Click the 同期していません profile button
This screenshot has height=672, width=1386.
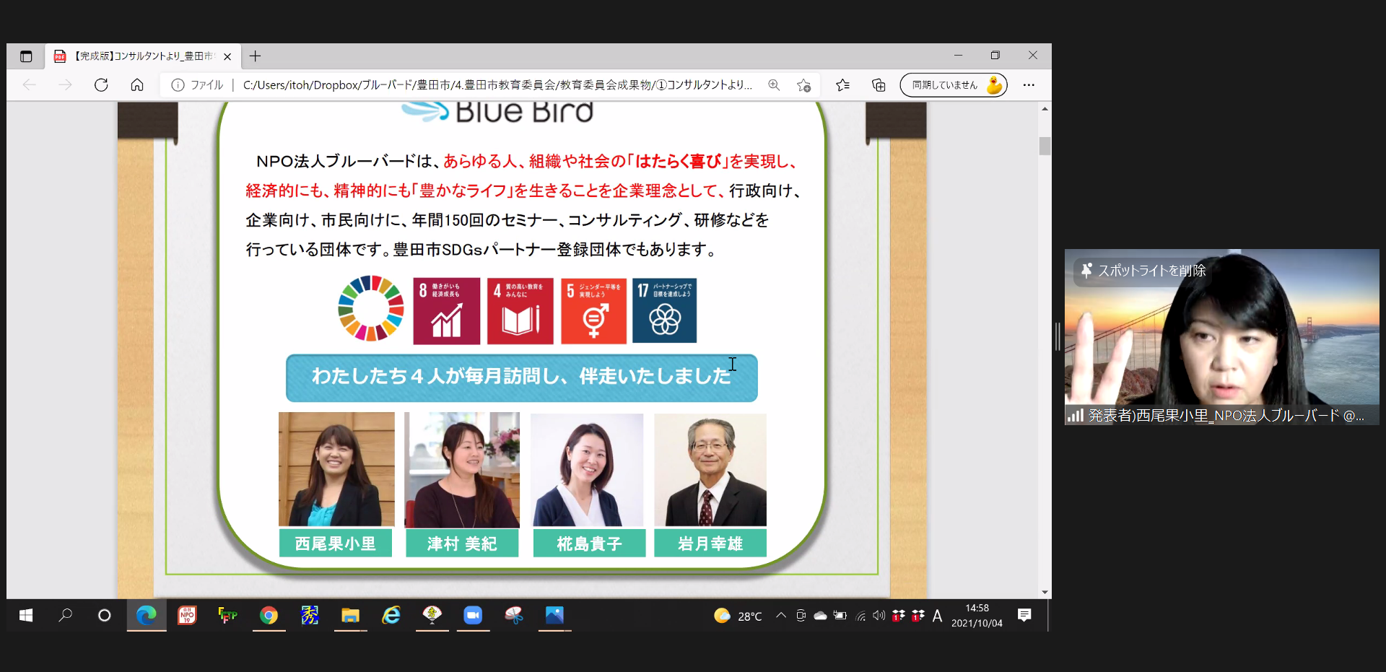[x=953, y=85]
